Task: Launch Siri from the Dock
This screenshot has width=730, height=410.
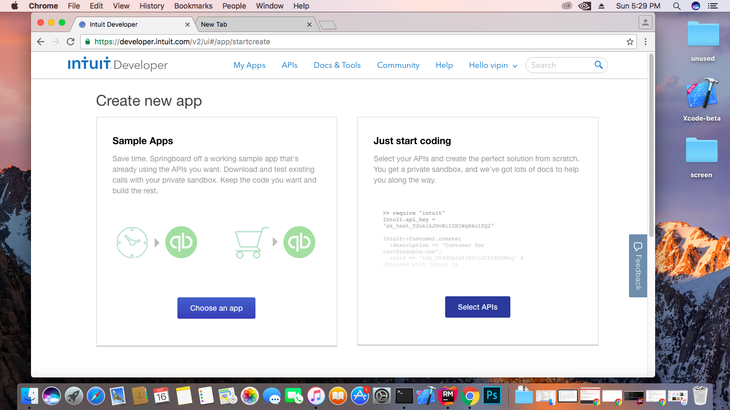Action: 52,396
